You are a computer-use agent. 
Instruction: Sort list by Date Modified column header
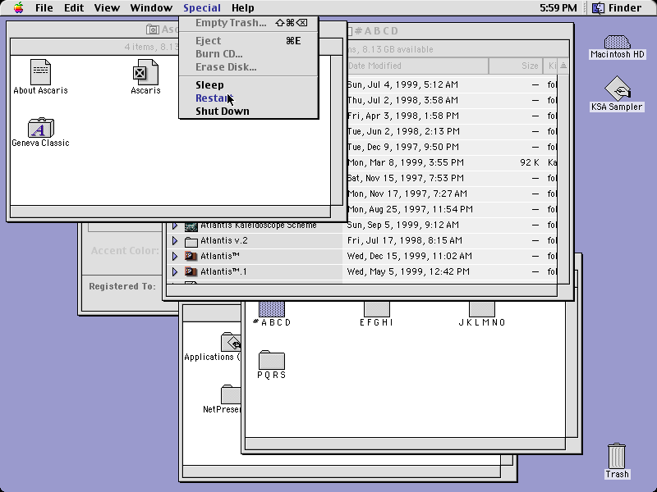tap(416, 66)
